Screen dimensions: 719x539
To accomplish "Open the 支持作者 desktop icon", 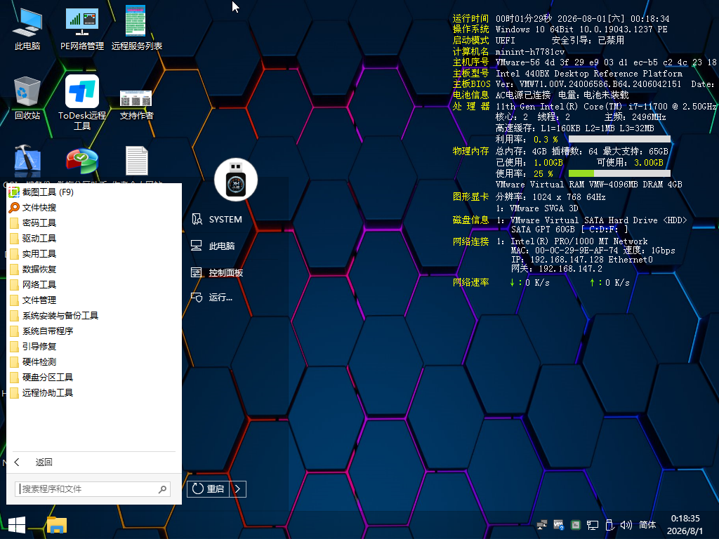I will tap(136, 104).
